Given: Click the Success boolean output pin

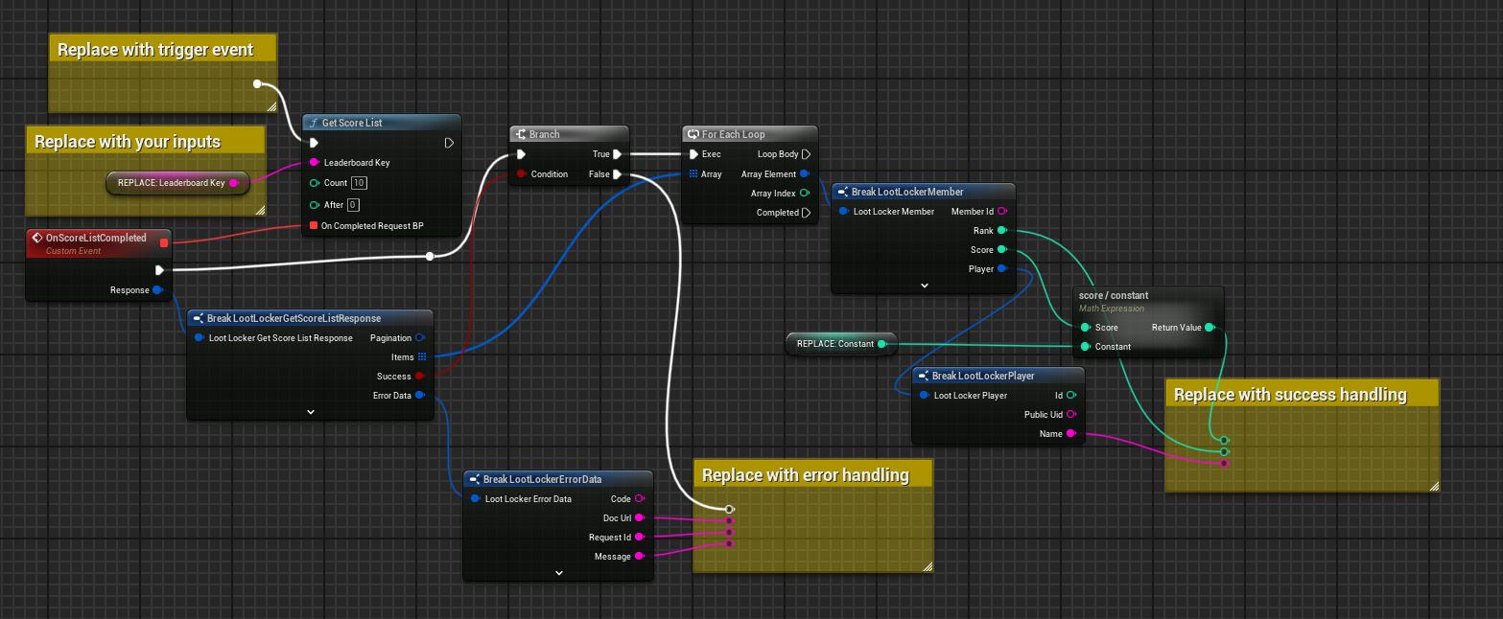Looking at the screenshot, I should click(420, 376).
